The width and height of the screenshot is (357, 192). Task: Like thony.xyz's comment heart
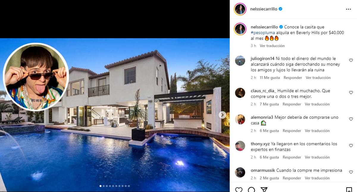coord(351,146)
